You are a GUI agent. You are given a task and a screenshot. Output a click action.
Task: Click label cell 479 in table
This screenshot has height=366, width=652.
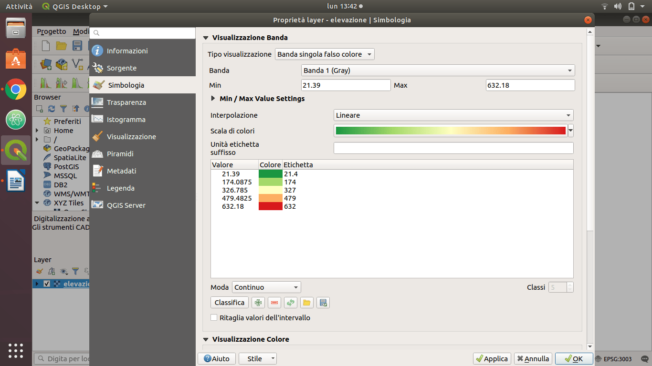pos(290,198)
